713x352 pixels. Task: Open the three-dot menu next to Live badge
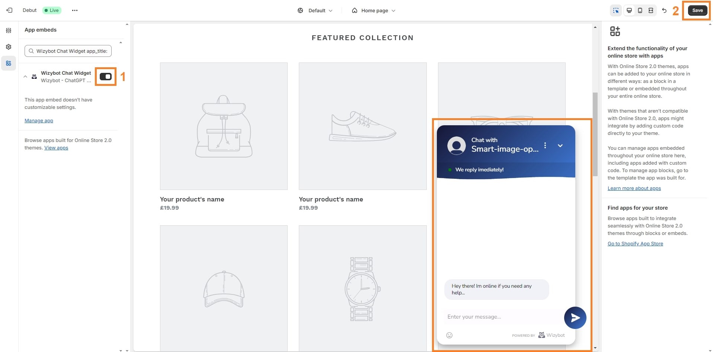[x=74, y=10]
